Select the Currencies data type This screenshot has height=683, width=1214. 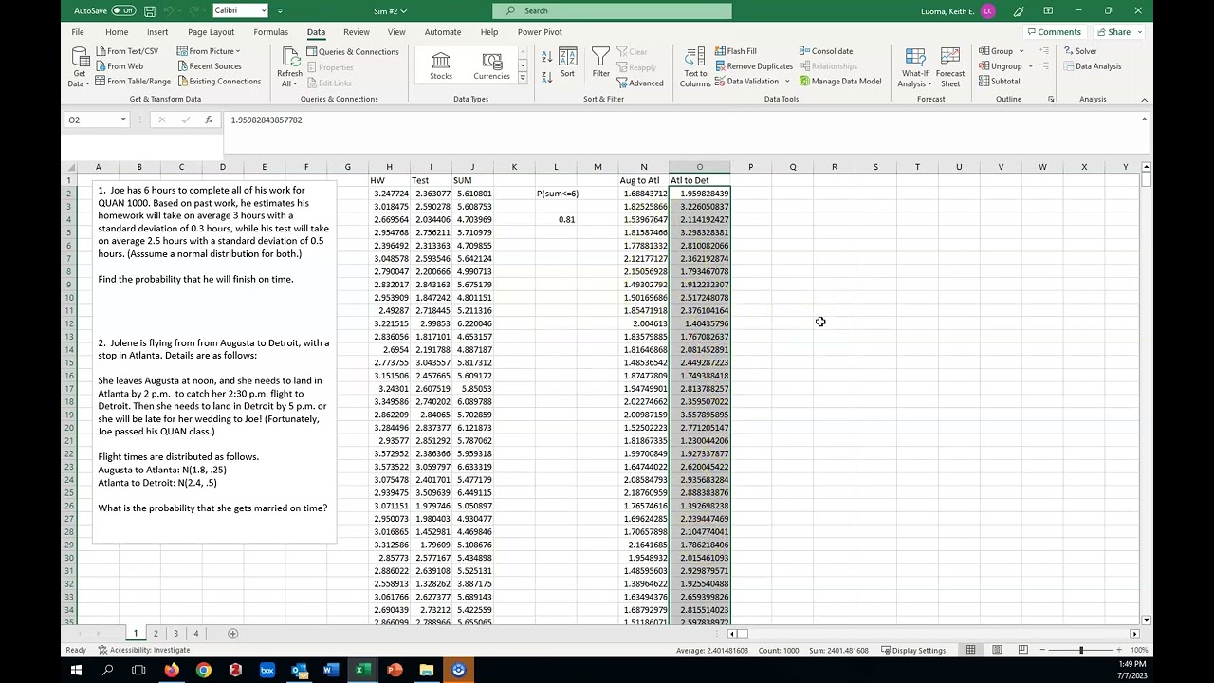point(491,65)
